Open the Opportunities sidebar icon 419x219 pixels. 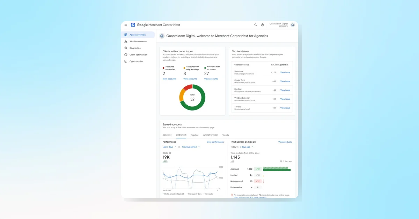pos(126,61)
